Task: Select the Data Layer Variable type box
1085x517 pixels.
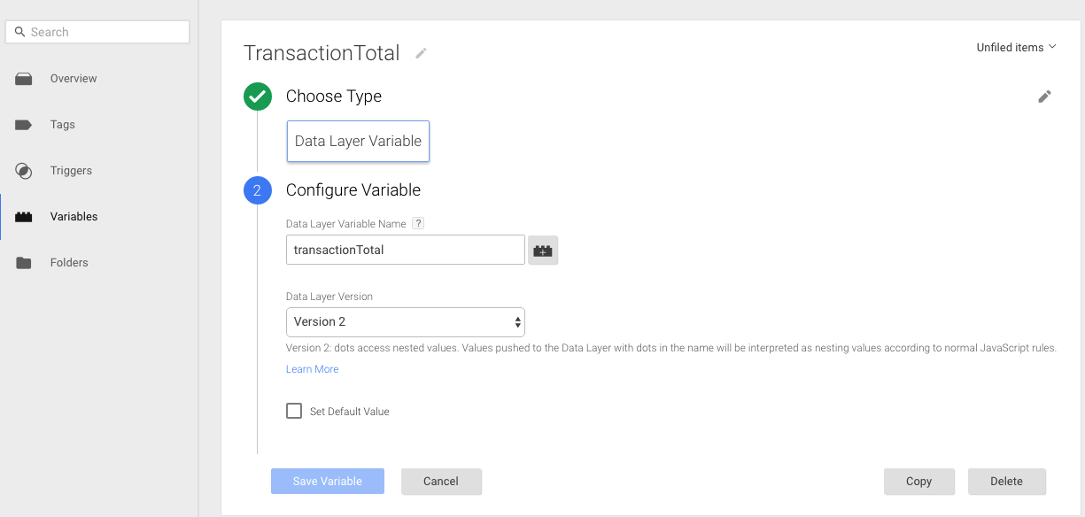Action: tap(358, 142)
